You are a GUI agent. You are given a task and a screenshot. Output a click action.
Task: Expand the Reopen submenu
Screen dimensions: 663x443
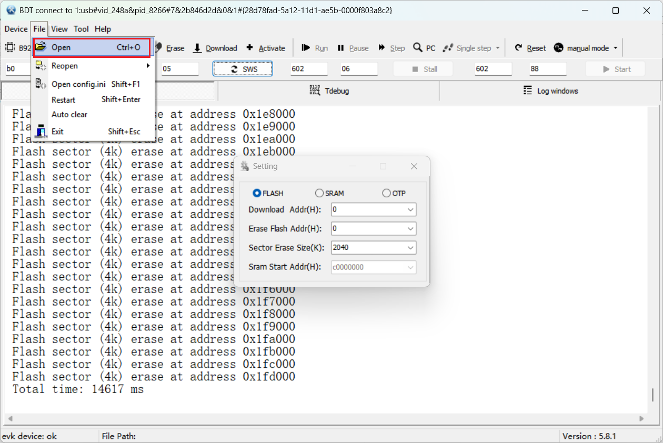[93, 66]
